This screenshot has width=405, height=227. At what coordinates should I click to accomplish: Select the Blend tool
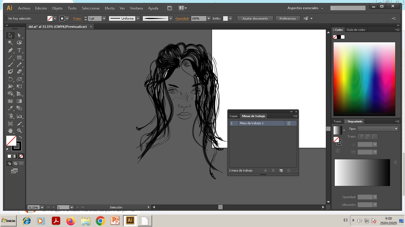(19, 108)
